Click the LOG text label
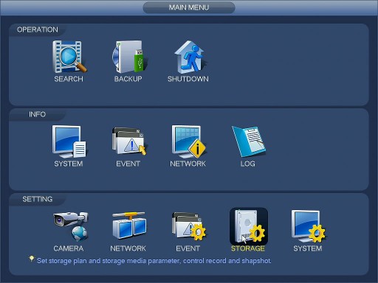 (248, 164)
